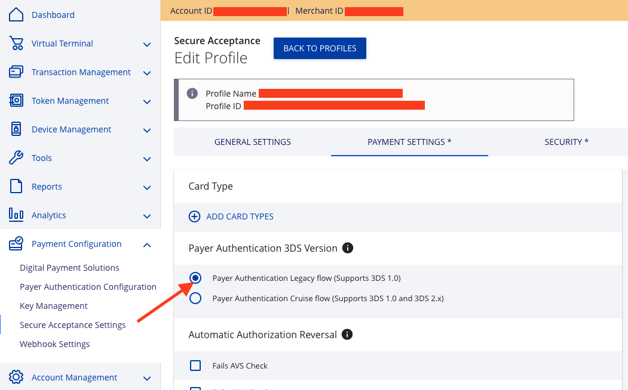Viewport: 628px width, 390px height.
Task: Show info for Automatic Authorization Reversal
Action: coord(347,335)
